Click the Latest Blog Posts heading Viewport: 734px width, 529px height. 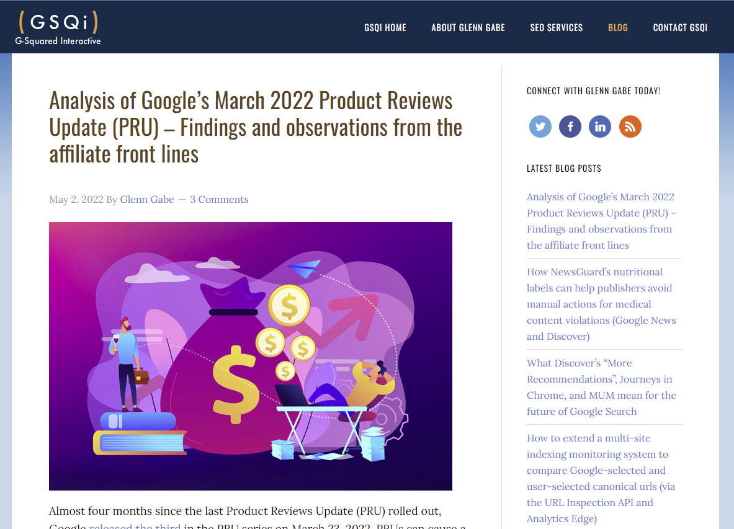(x=563, y=169)
